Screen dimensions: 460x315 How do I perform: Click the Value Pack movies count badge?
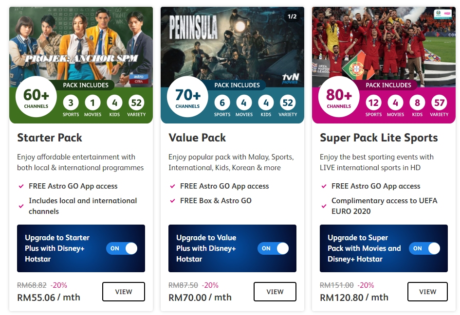(244, 103)
